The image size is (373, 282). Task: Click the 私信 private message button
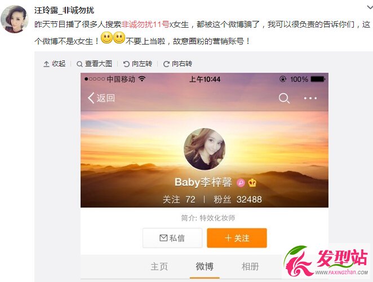click(x=172, y=238)
